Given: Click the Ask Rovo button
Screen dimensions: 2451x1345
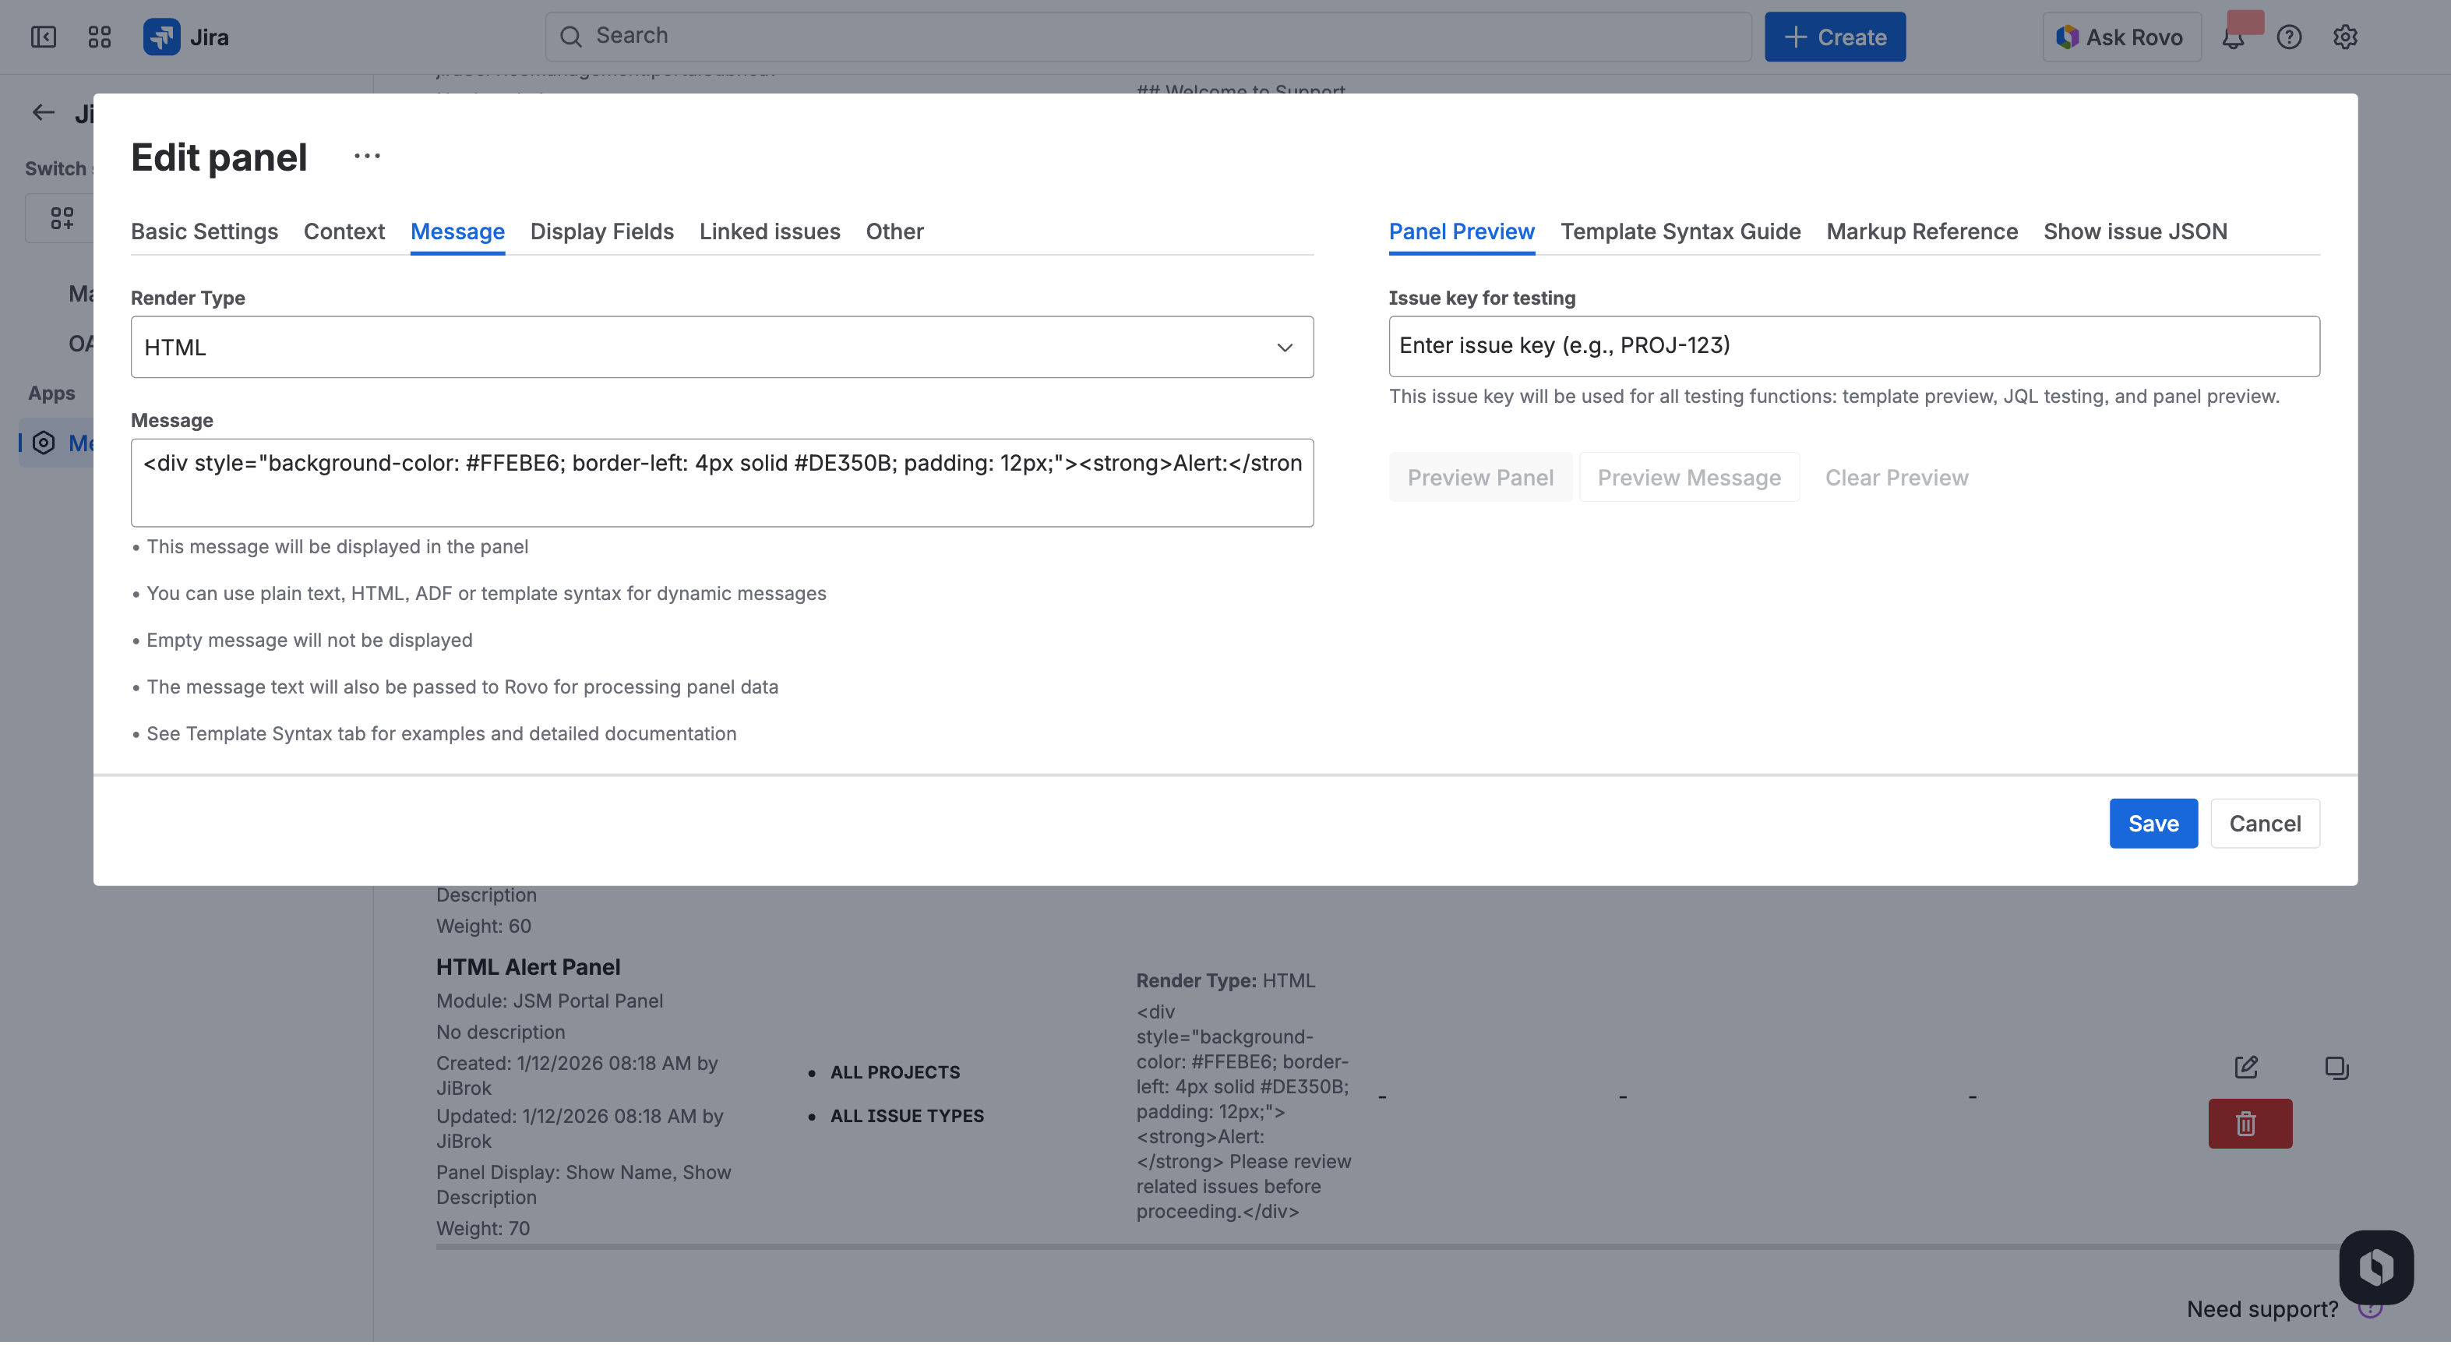Looking at the screenshot, I should pyautogui.click(x=2121, y=36).
